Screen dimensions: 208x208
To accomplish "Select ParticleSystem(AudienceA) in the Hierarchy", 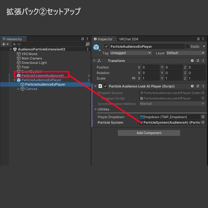I will tap(43, 76).
